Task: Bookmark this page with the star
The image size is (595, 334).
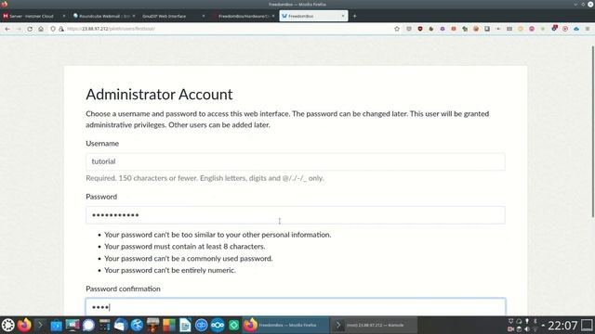Action: 397,29
